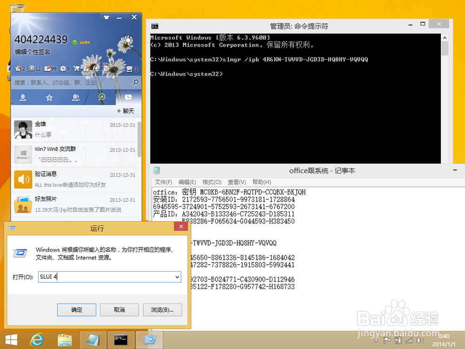Close the Run dialog with red X
Image resolution: width=465 pixels, height=349 pixels.
[181, 227]
